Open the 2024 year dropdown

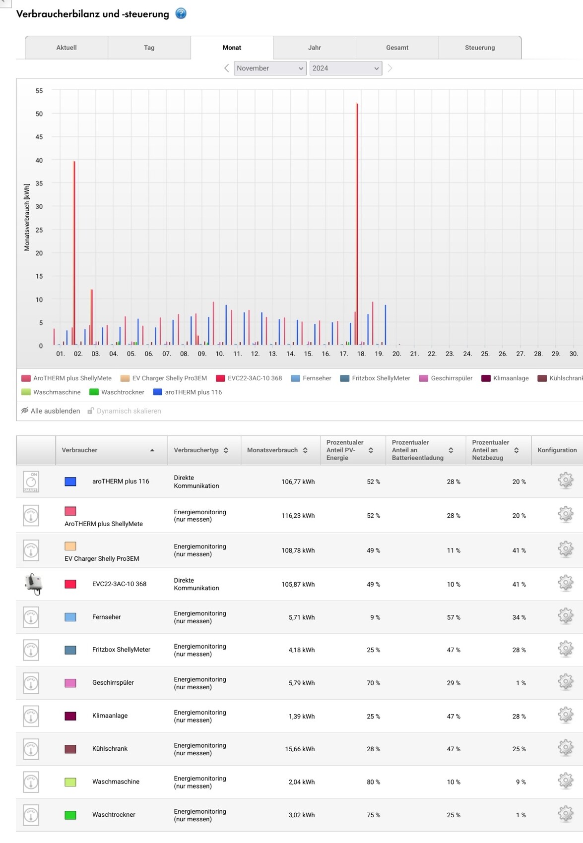pos(345,68)
